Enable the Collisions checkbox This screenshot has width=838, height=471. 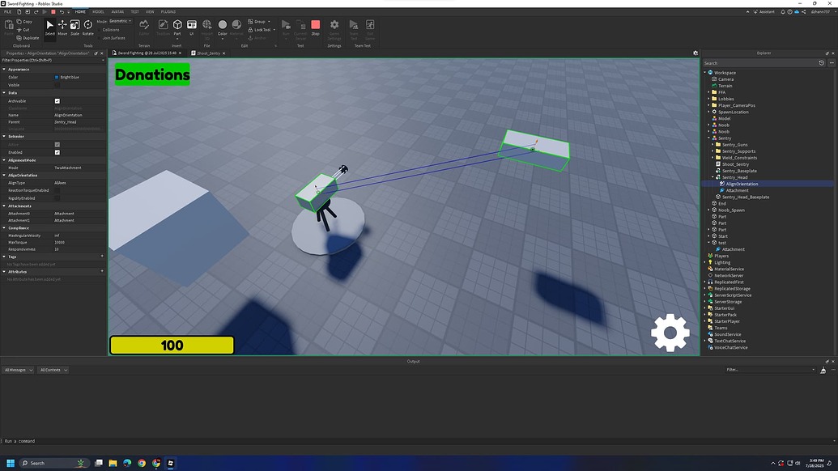(x=99, y=30)
